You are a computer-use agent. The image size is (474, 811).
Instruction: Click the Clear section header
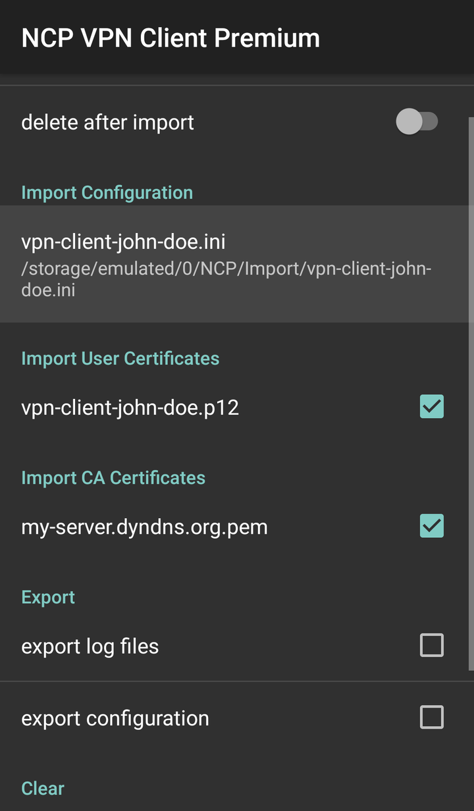pos(43,789)
